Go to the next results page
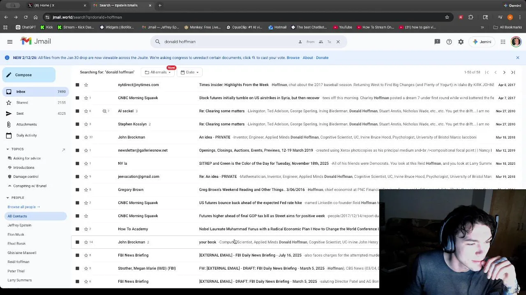The height and width of the screenshot is (295, 526). (x=504, y=73)
